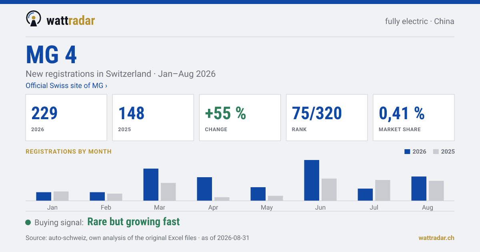Click the green buying signal dot
This screenshot has height=252, width=480.
pos(28,222)
